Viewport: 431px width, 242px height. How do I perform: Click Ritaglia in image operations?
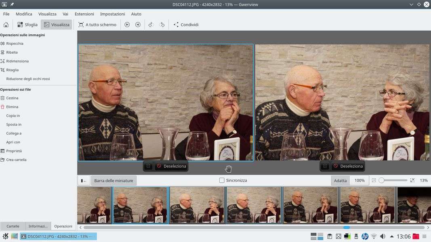tap(12, 70)
